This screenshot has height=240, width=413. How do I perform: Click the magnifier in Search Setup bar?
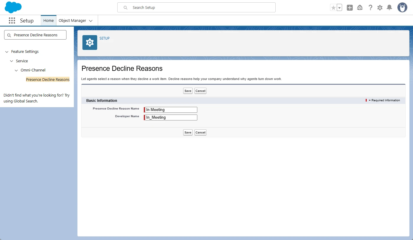pyautogui.click(x=126, y=8)
